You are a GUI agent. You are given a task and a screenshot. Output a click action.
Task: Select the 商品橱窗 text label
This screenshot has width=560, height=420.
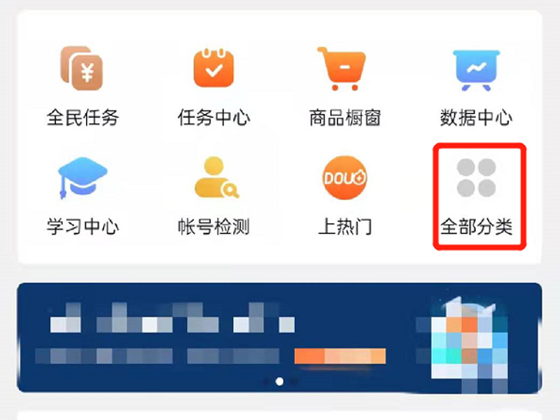[x=345, y=118]
